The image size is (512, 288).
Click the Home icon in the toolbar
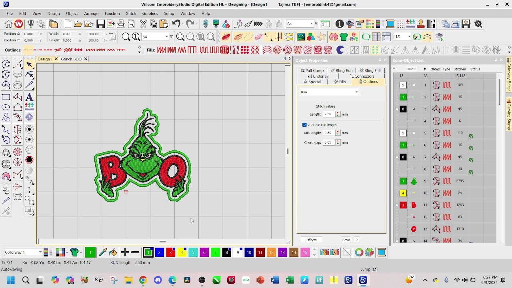pos(8,24)
